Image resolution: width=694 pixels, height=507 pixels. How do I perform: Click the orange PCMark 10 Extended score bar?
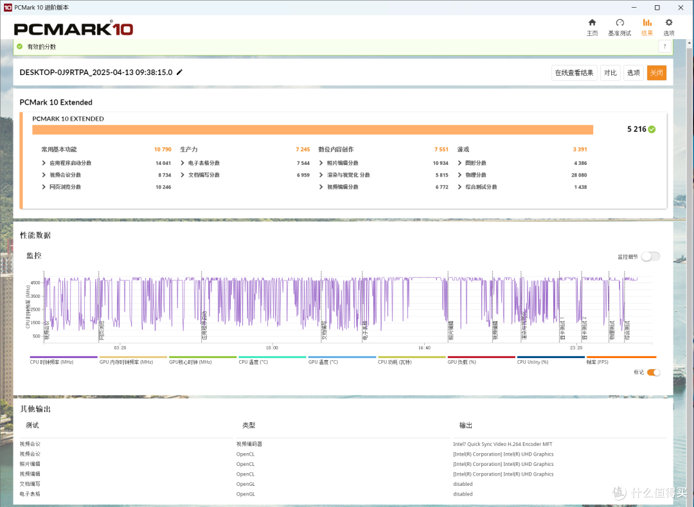312,129
